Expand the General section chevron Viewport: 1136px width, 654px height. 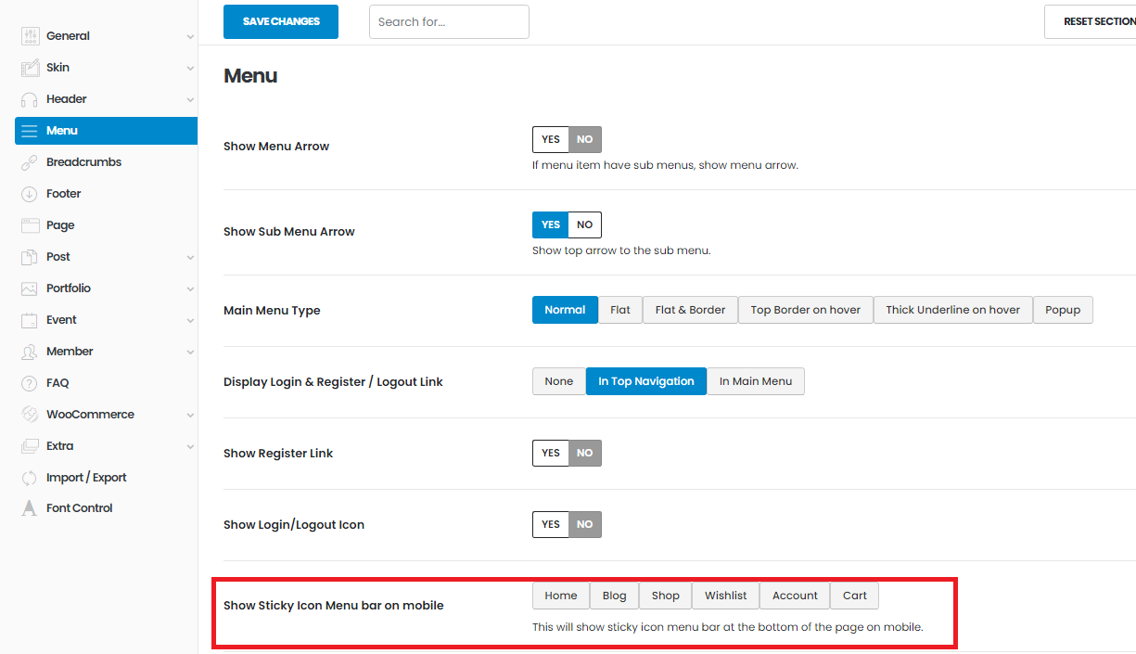click(x=190, y=37)
